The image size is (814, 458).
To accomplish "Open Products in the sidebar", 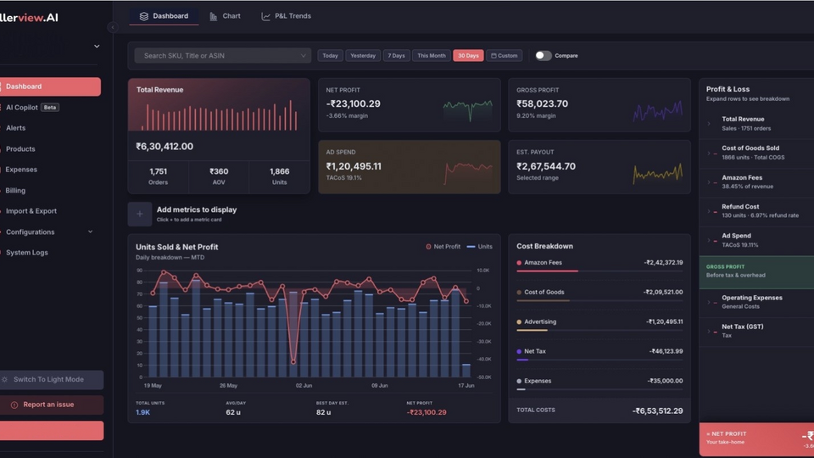I will [20, 149].
